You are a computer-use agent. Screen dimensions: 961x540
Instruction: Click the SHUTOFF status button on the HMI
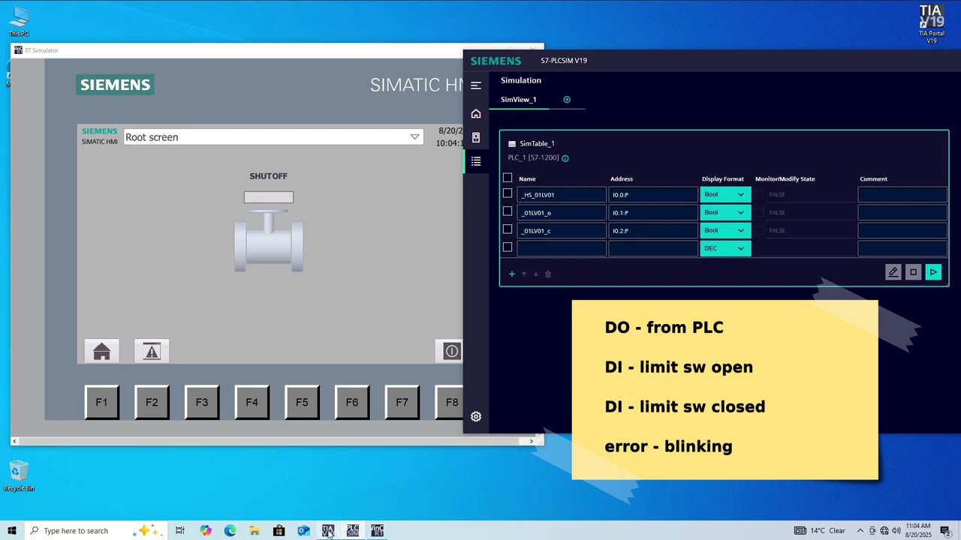point(269,197)
